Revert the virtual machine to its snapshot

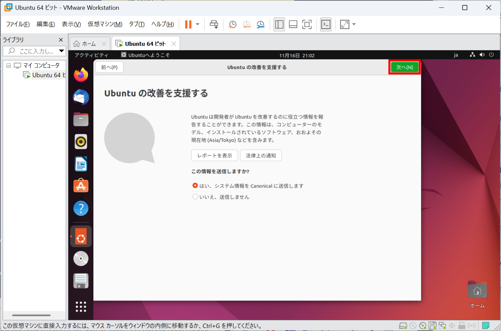click(247, 24)
